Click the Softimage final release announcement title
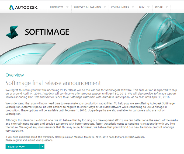 click(53, 83)
